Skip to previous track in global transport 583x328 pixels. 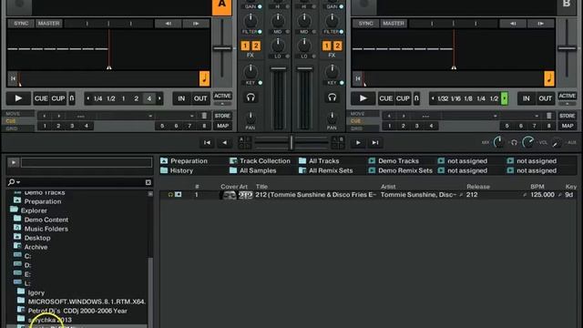click(207, 142)
